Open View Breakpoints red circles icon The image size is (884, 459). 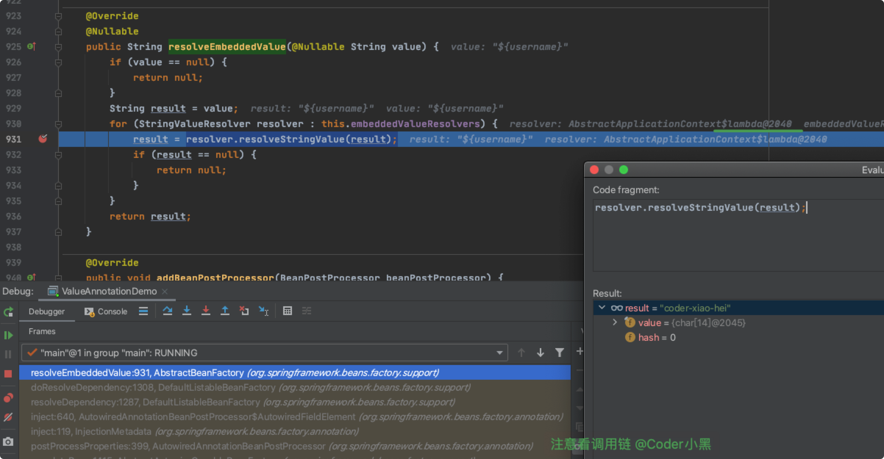pyautogui.click(x=8, y=398)
